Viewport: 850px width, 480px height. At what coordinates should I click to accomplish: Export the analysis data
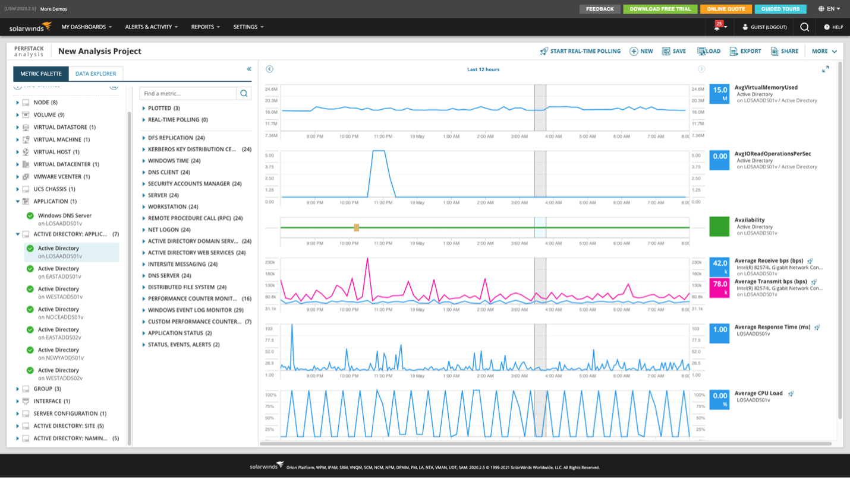745,52
